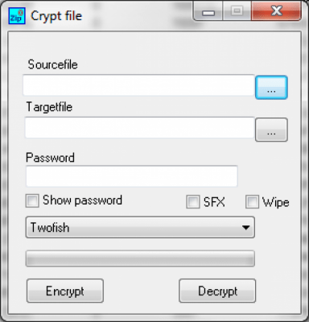Focus the Sourcefile path input field
The height and width of the screenshot is (322, 309).
click(x=138, y=85)
